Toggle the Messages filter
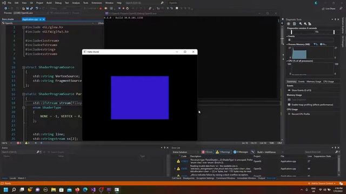The width and height of the screenshot is (346, 194). (241, 152)
